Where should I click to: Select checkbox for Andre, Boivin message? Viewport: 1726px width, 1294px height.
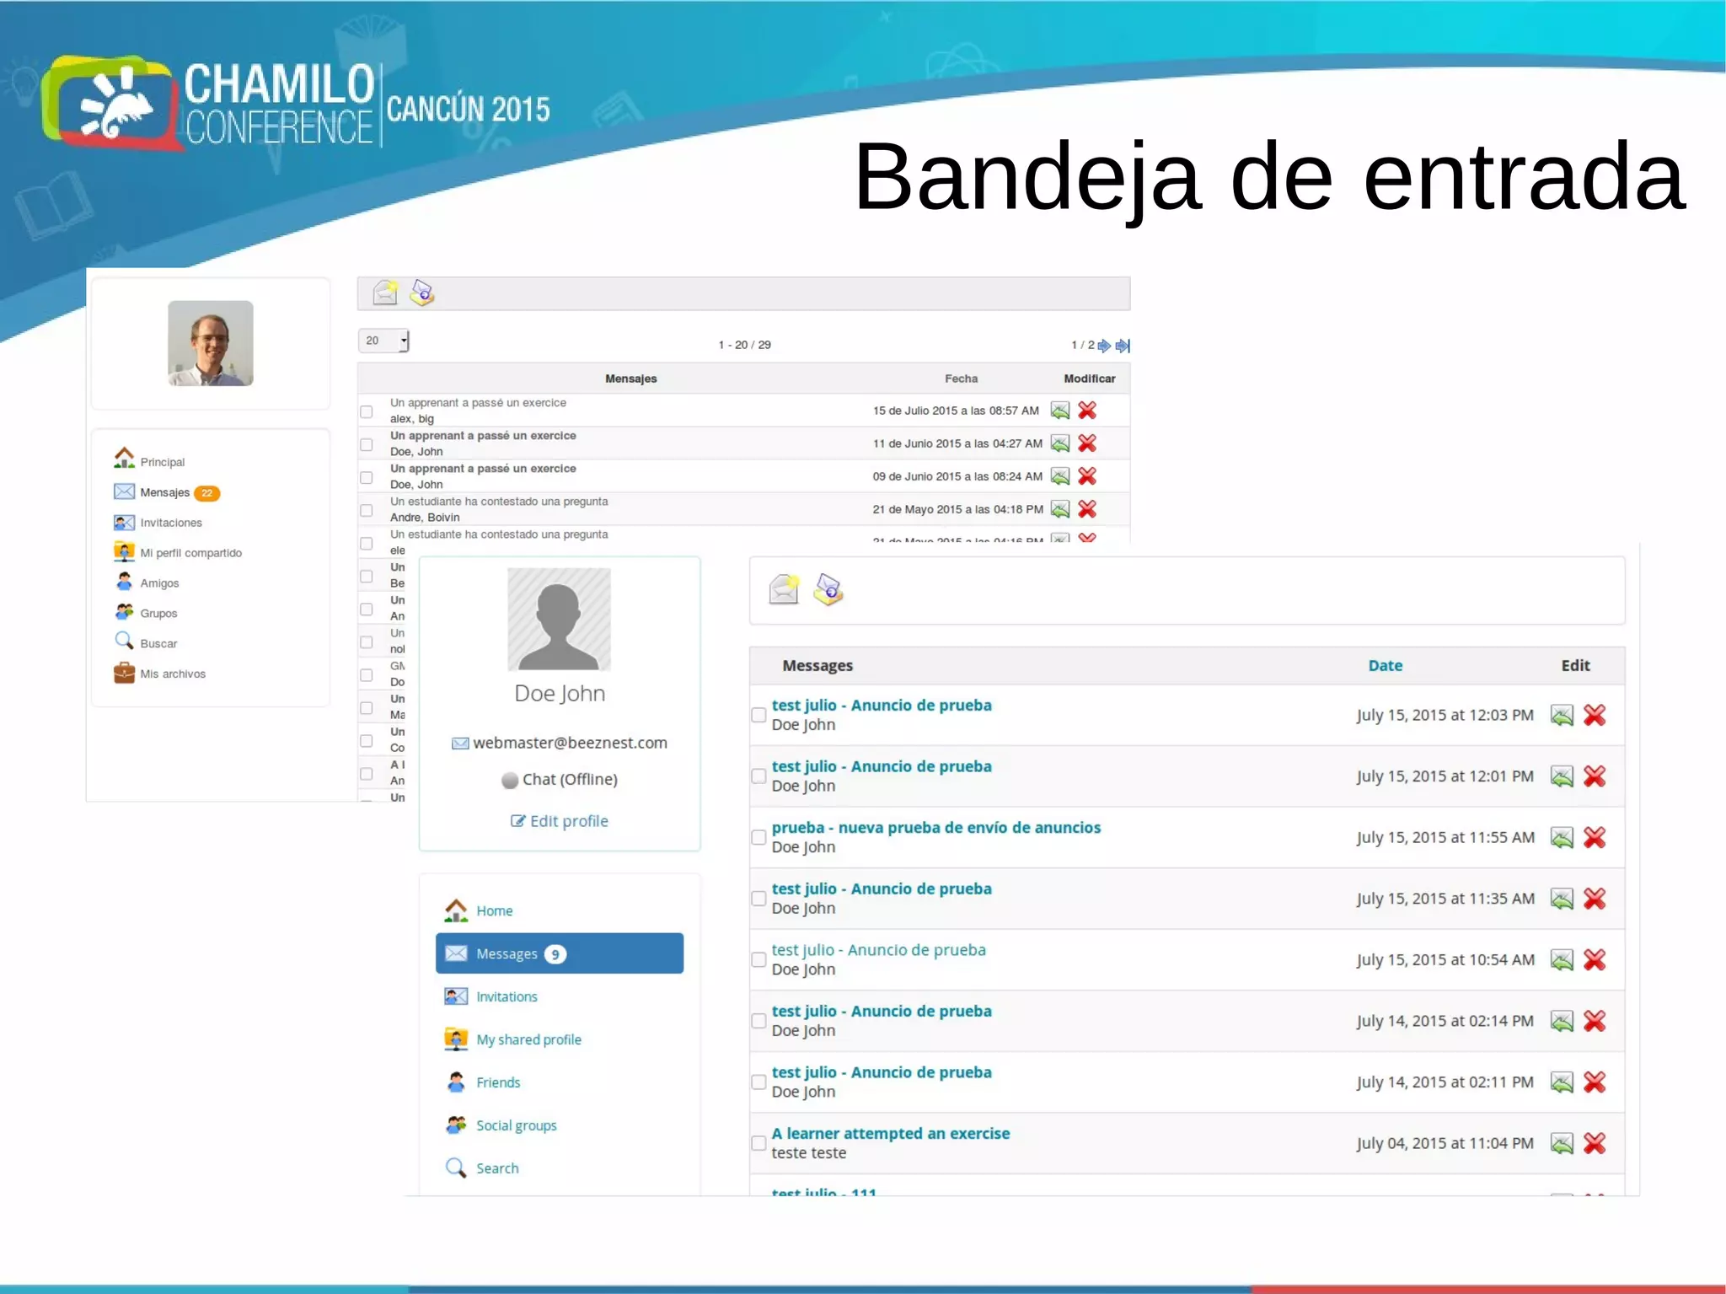point(367,510)
